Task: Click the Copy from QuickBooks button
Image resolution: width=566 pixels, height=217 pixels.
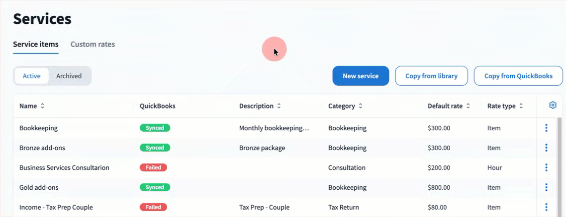Action: click(x=518, y=76)
